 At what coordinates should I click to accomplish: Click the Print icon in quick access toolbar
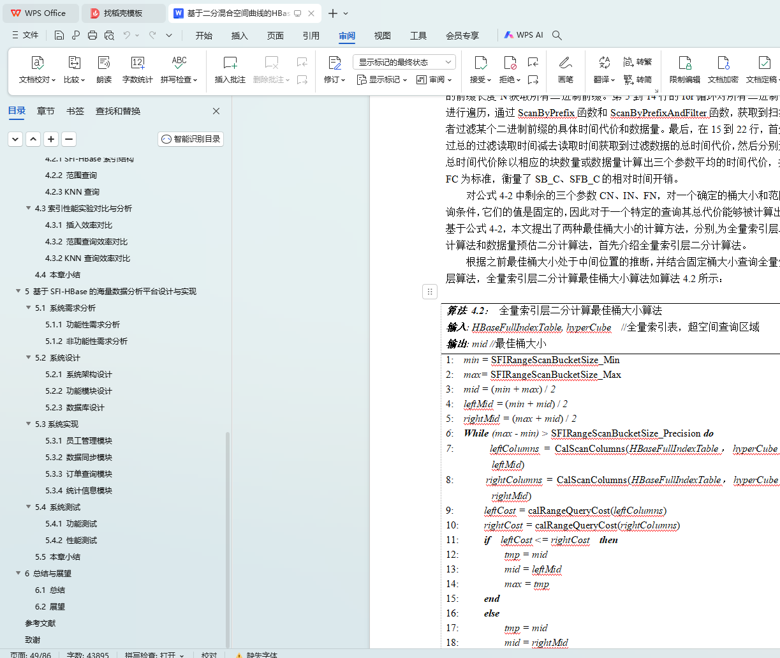click(92, 36)
